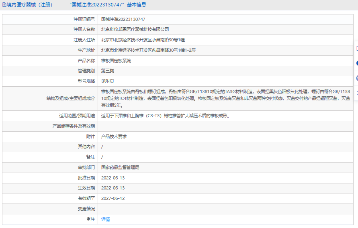Click the bulb icon beside 注 label

[x=88, y=219]
